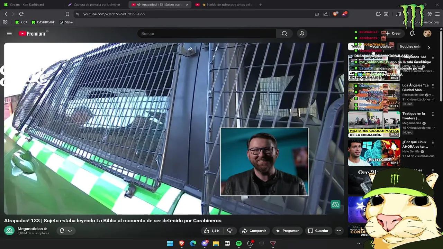This screenshot has height=249, width=443.
Task: Click the address bar share icon
Action: coord(326,14)
